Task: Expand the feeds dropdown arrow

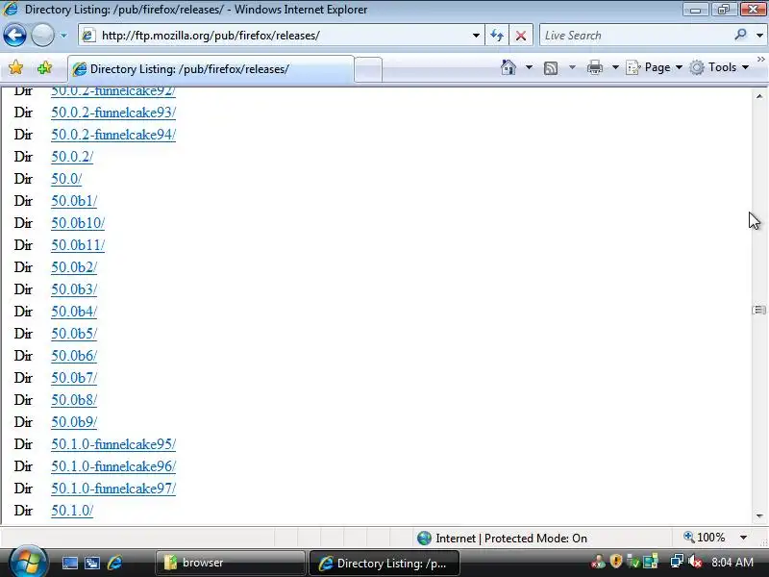Action: [572, 67]
